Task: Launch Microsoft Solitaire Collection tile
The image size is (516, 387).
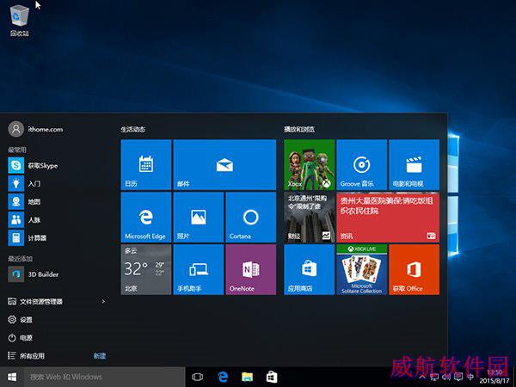Action: coord(362,269)
